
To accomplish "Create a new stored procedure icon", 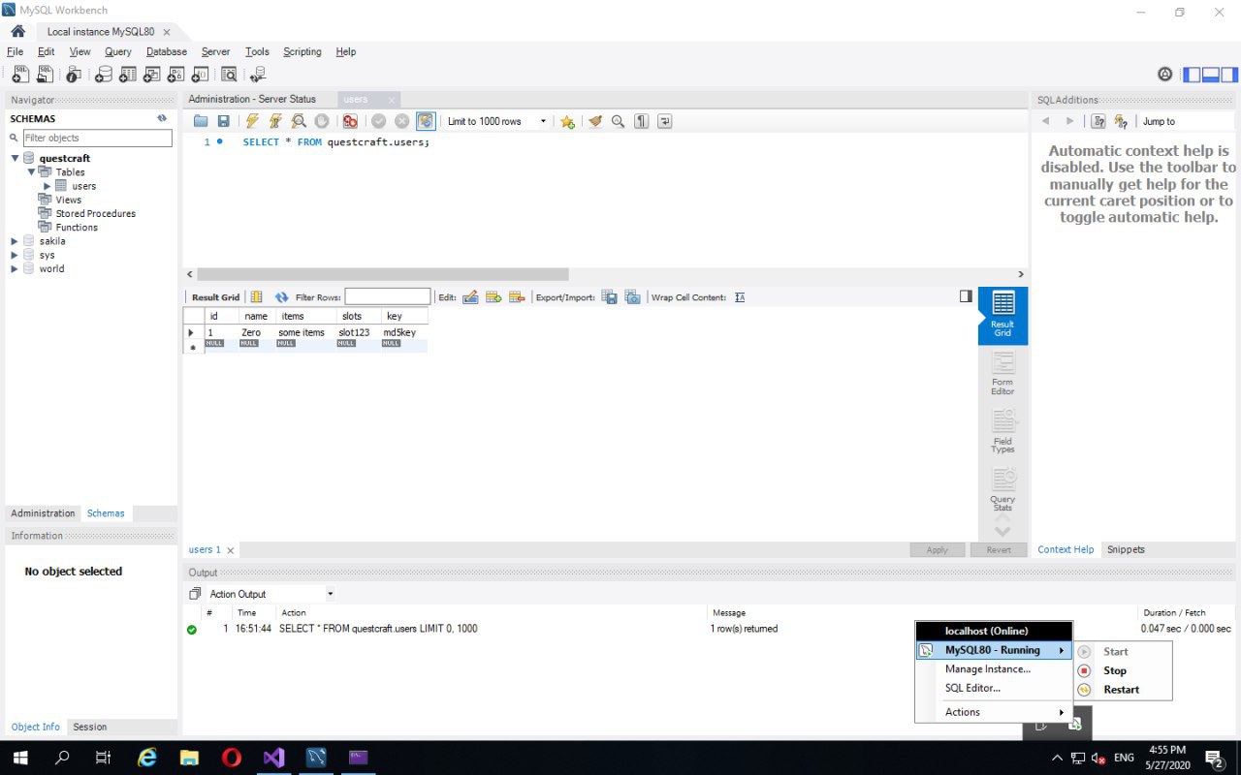I will [x=176, y=74].
